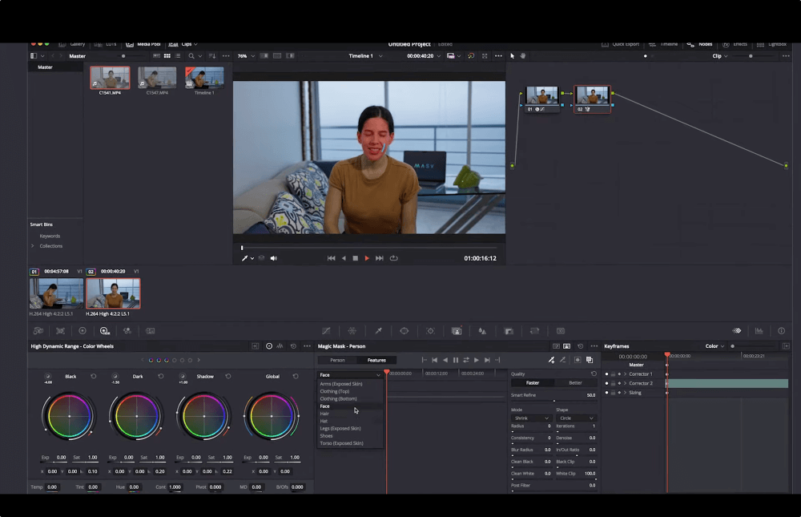Image resolution: width=801 pixels, height=517 pixels.
Task: Open the Color Match palette icon
Action: 60,331
